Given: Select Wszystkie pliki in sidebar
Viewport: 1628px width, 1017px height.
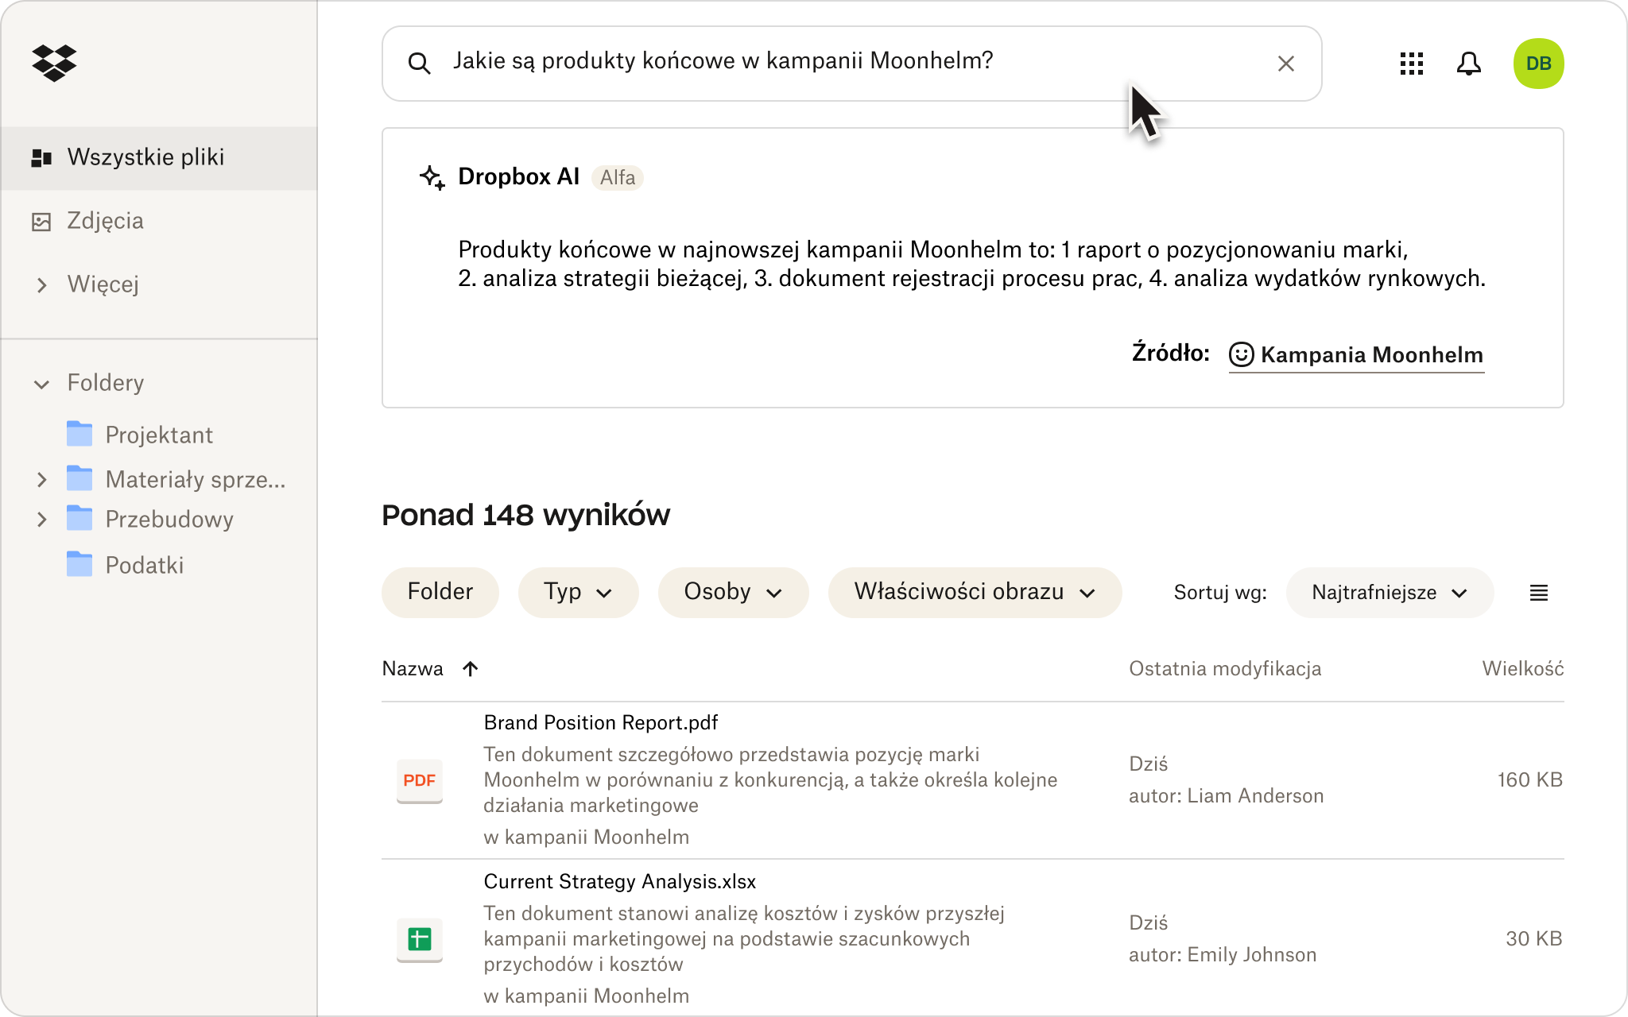Looking at the screenshot, I should point(159,157).
